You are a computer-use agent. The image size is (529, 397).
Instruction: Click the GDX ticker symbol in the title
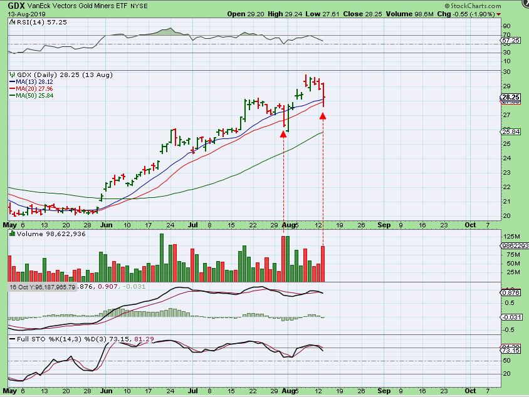(16, 6)
